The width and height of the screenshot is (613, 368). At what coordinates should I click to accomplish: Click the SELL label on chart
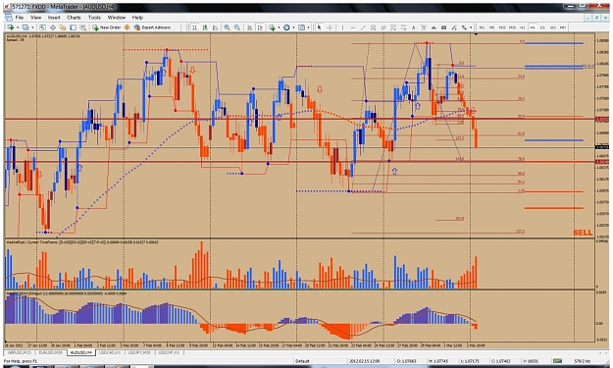click(583, 233)
